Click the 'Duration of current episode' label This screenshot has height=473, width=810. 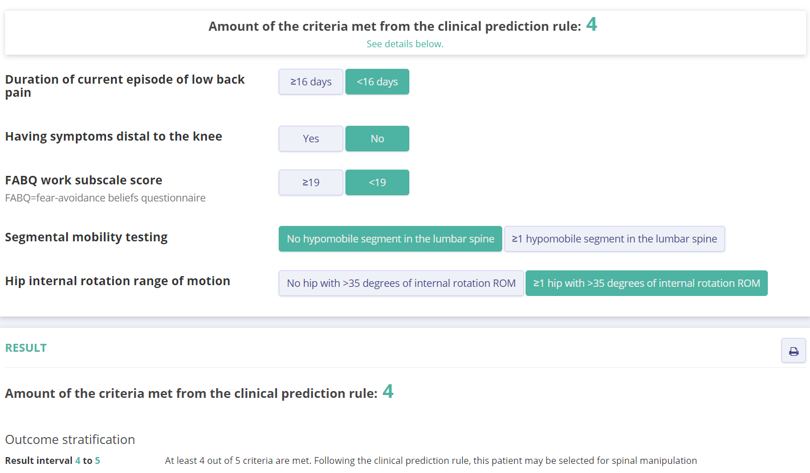click(x=125, y=86)
